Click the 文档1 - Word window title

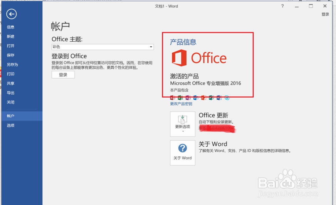point(167,6)
